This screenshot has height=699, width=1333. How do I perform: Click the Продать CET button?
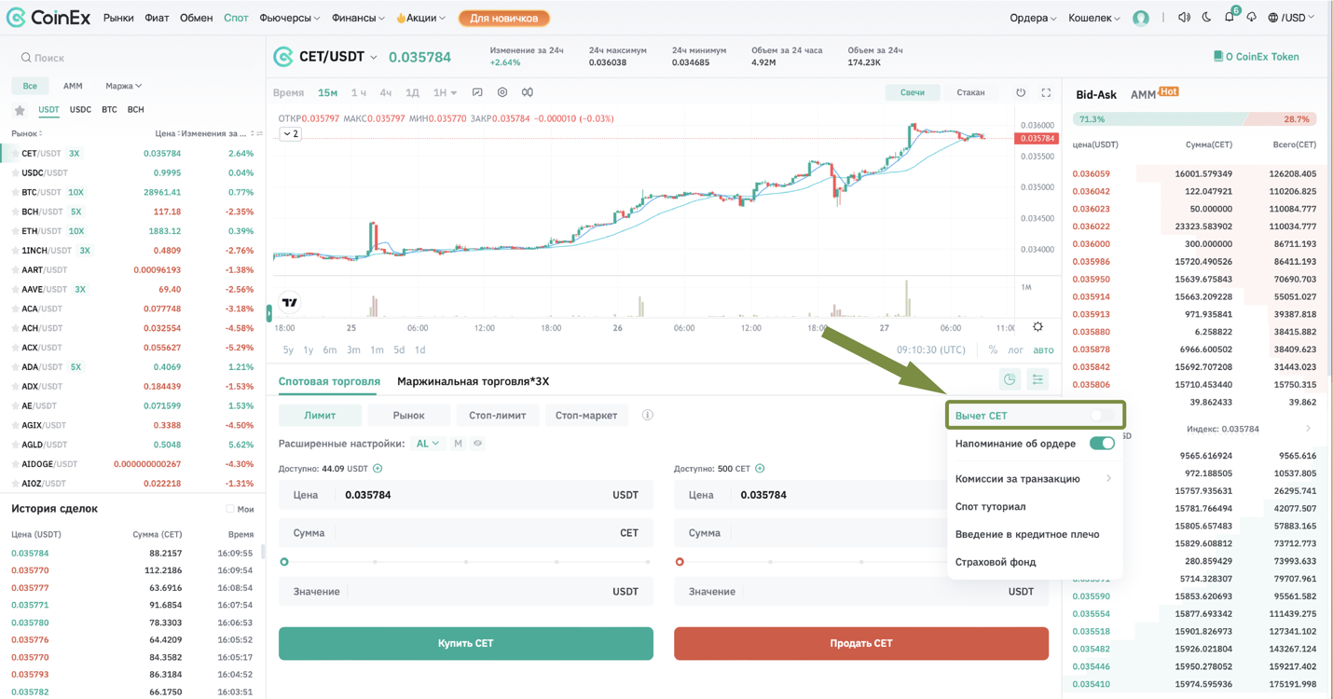(861, 643)
